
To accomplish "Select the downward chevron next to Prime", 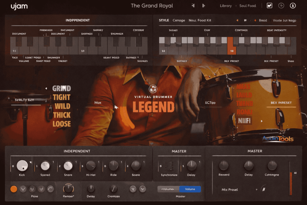I will click(x=23, y=189).
